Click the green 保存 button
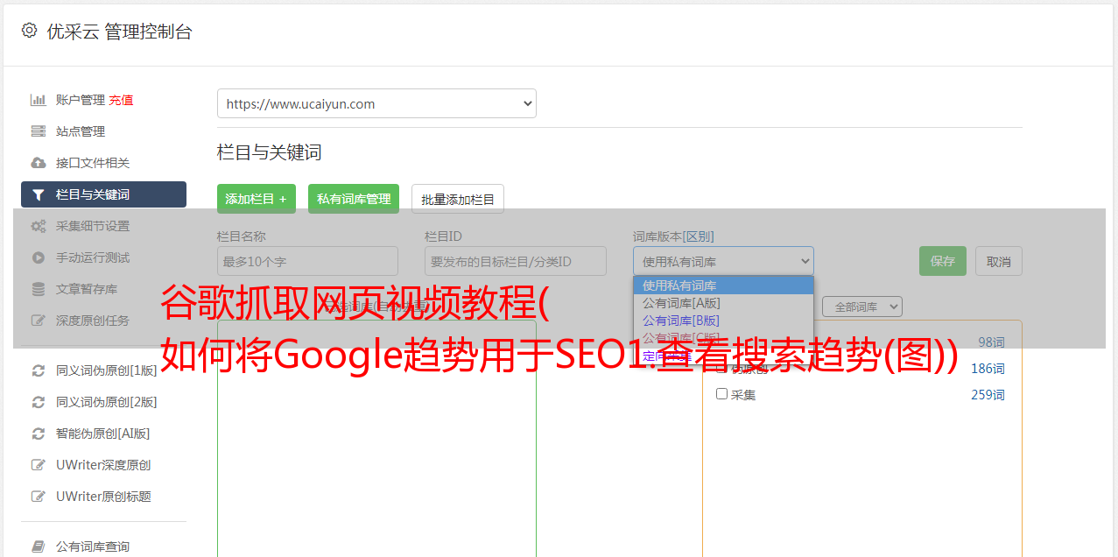 [943, 261]
